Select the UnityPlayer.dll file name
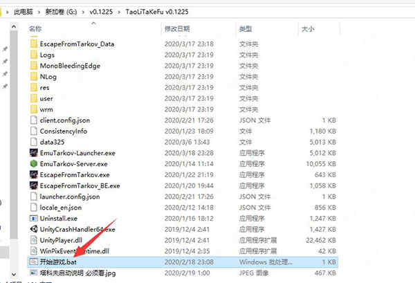This screenshot has height=283, width=415. click(61, 240)
